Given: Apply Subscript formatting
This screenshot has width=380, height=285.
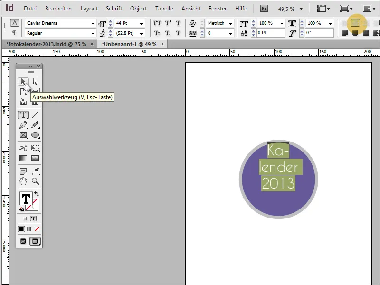Looking at the screenshot, I should (168, 33).
